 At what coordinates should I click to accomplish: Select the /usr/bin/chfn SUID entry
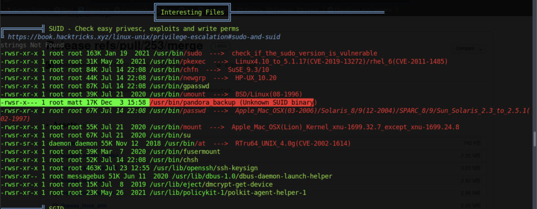(x=174, y=70)
